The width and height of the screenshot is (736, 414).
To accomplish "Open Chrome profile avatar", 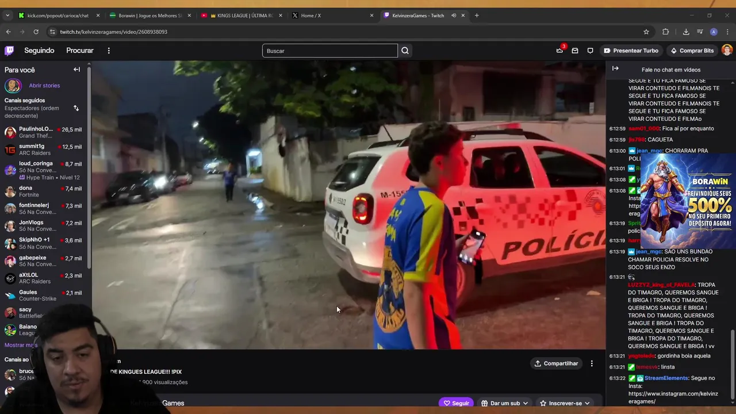I will pos(714,32).
